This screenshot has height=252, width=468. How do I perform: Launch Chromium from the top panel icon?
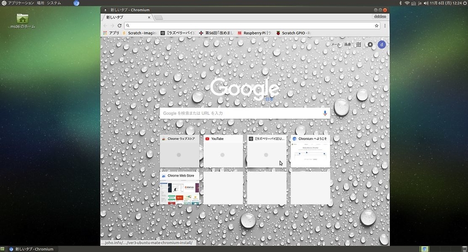coord(76,3)
